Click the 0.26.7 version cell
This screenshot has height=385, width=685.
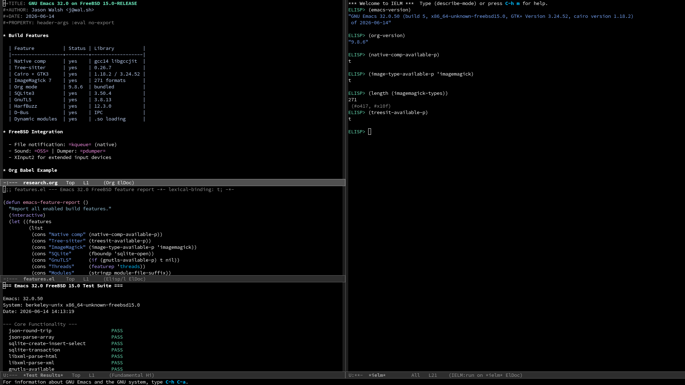click(103, 67)
